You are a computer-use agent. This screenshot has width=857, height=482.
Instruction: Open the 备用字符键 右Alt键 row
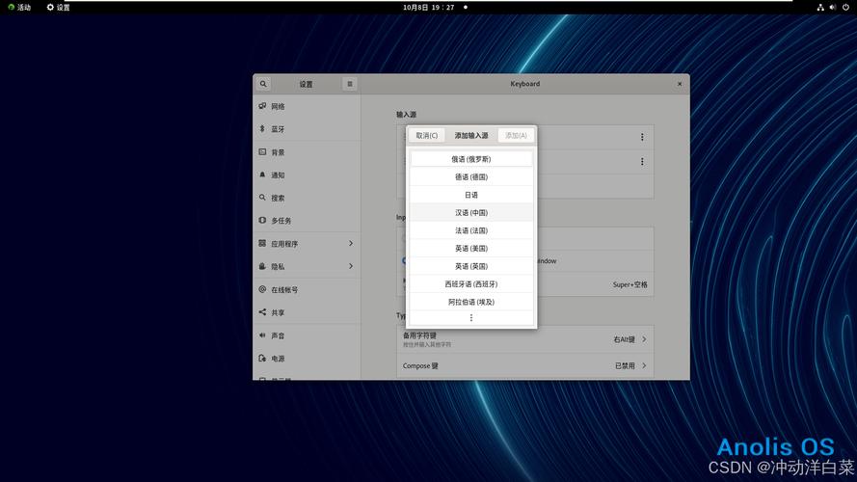pyautogui.click(x=524, y=339)
